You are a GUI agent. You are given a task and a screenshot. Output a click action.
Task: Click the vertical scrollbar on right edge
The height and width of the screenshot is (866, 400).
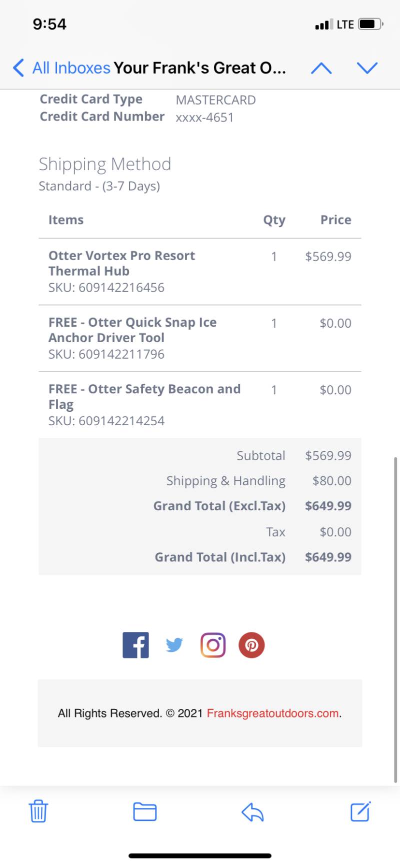tap(395, 619)
